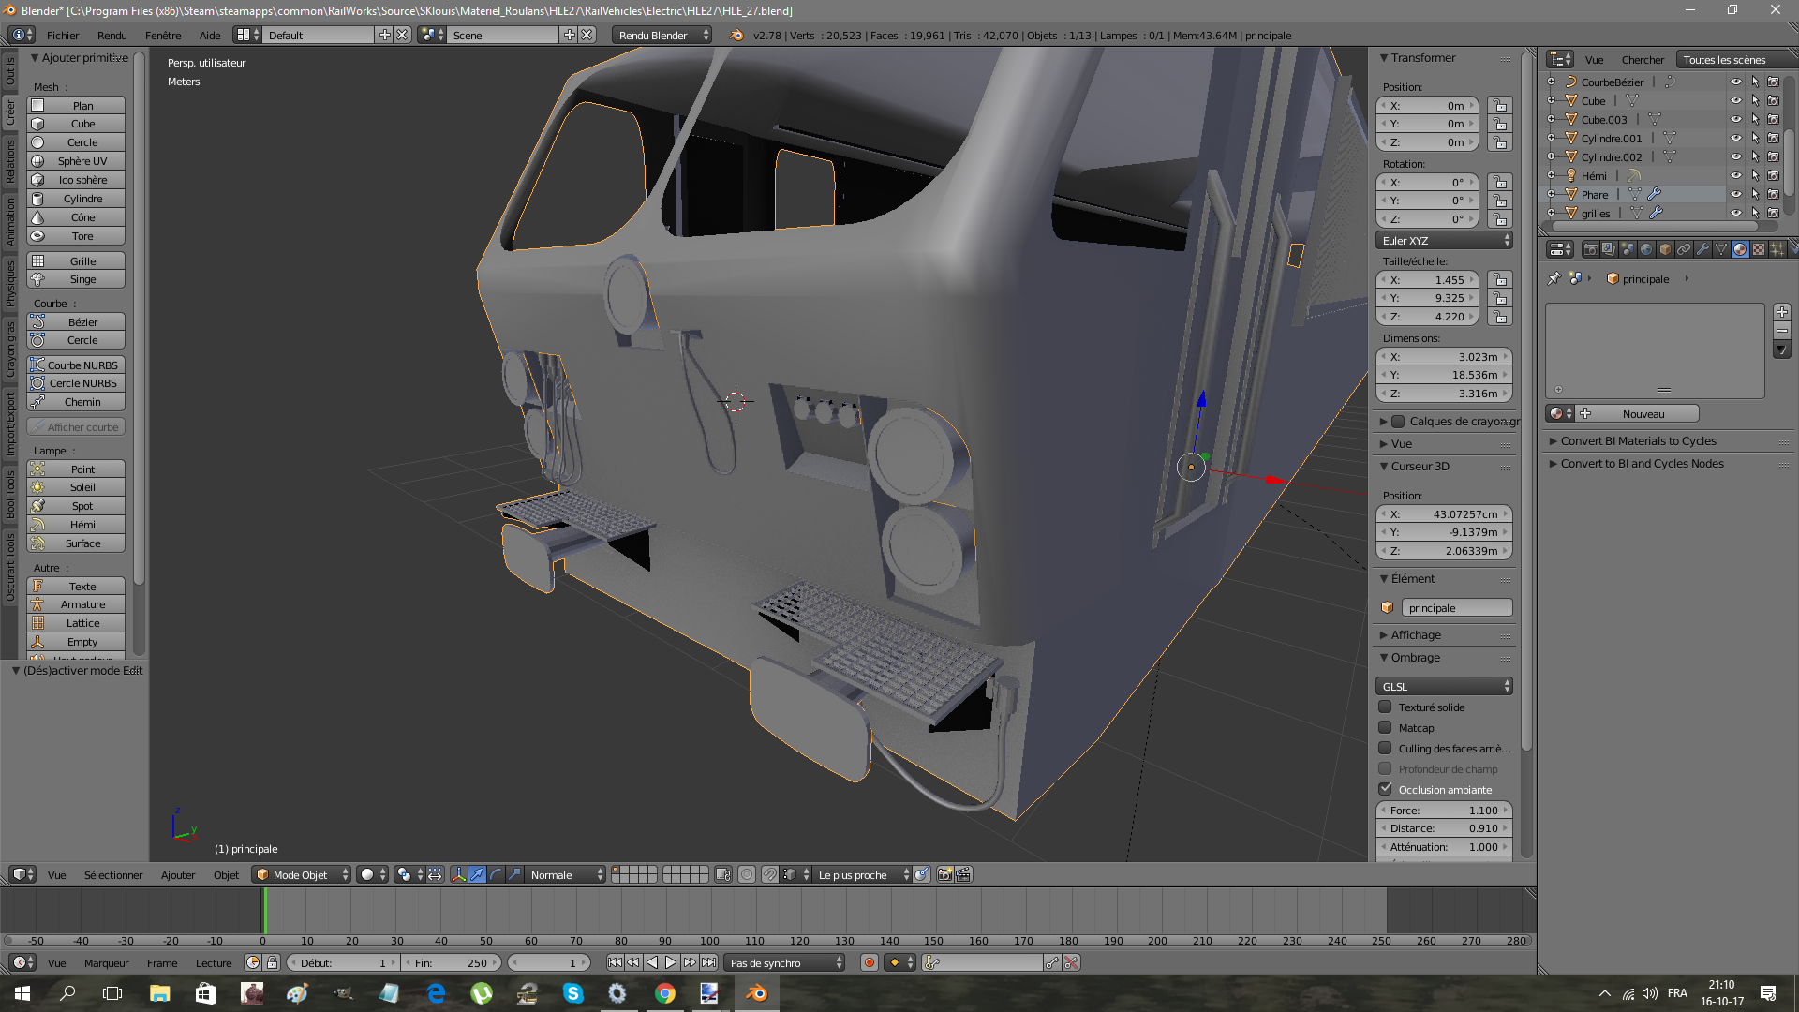
Task: Click the OpenGL render animation clapper icon
Action: click(963, 874)
